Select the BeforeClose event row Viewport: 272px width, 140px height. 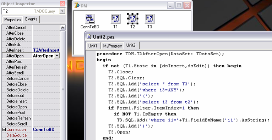tap(31, 84)
